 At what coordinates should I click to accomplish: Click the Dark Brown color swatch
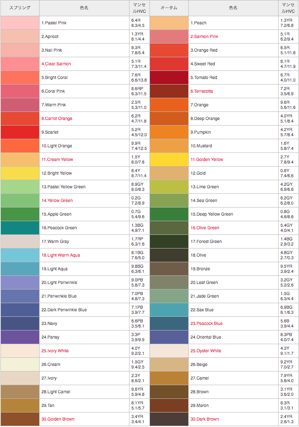coord(169,419)
